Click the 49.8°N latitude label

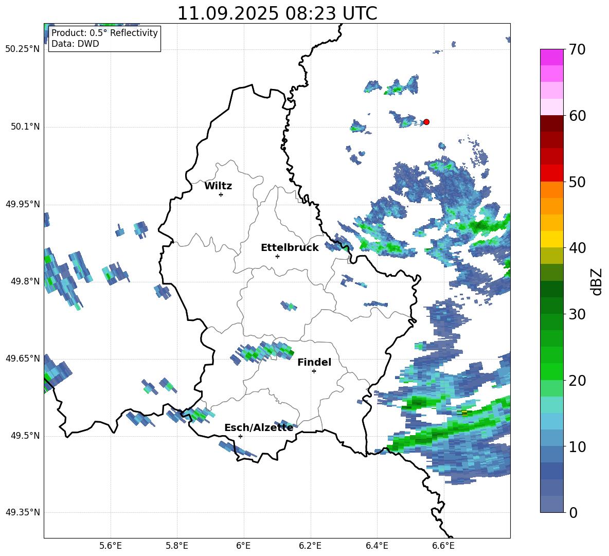point(25,281)
